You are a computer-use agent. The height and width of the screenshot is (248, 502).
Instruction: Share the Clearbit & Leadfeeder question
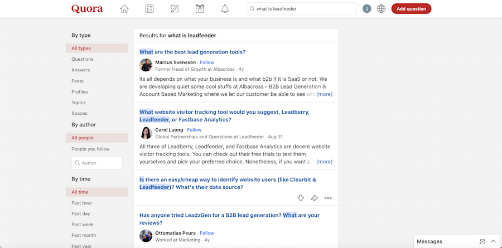pyautogui.click(x=315, y=198)
